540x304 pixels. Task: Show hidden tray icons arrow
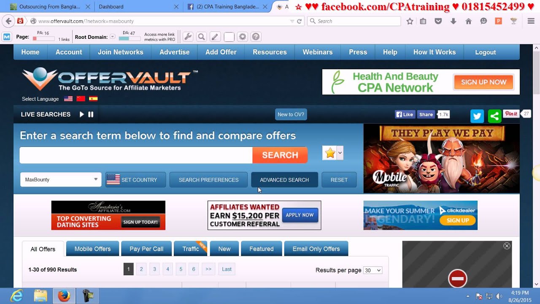coord(468,296)
